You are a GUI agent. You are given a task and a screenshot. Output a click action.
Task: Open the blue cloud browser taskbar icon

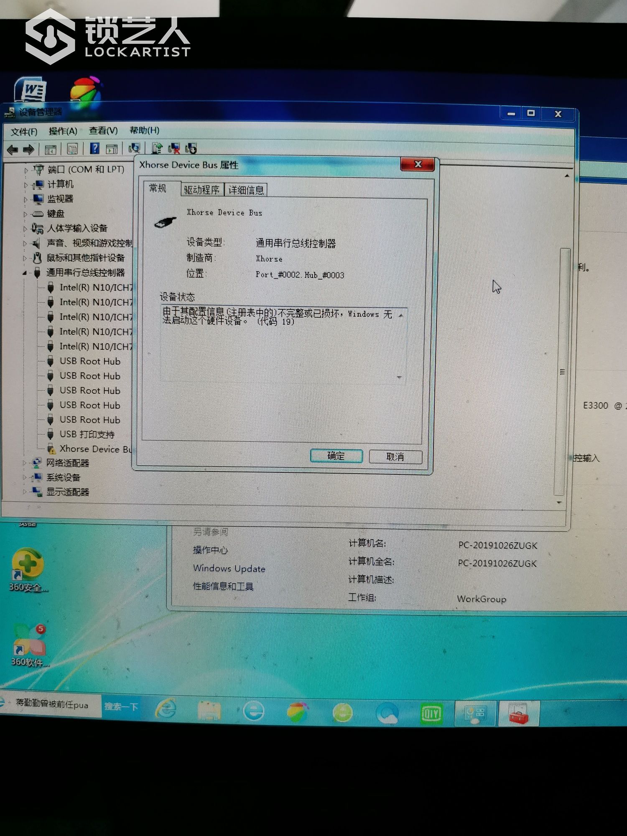(387, 713)
